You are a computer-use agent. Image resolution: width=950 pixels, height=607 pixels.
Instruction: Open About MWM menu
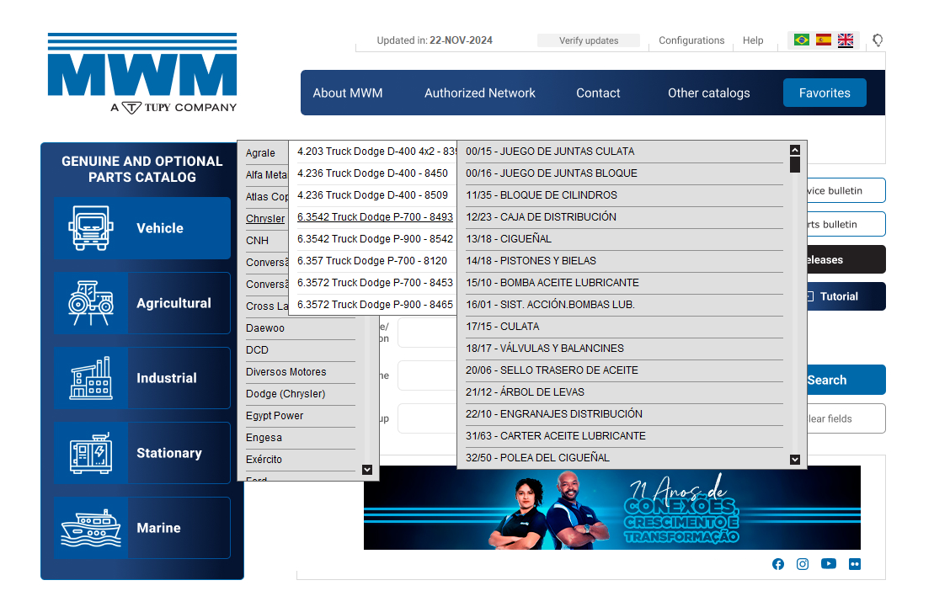[348, 93]
